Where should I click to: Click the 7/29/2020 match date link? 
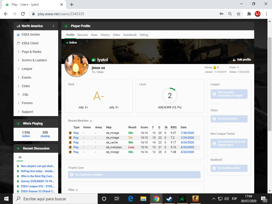coord(187,138)
